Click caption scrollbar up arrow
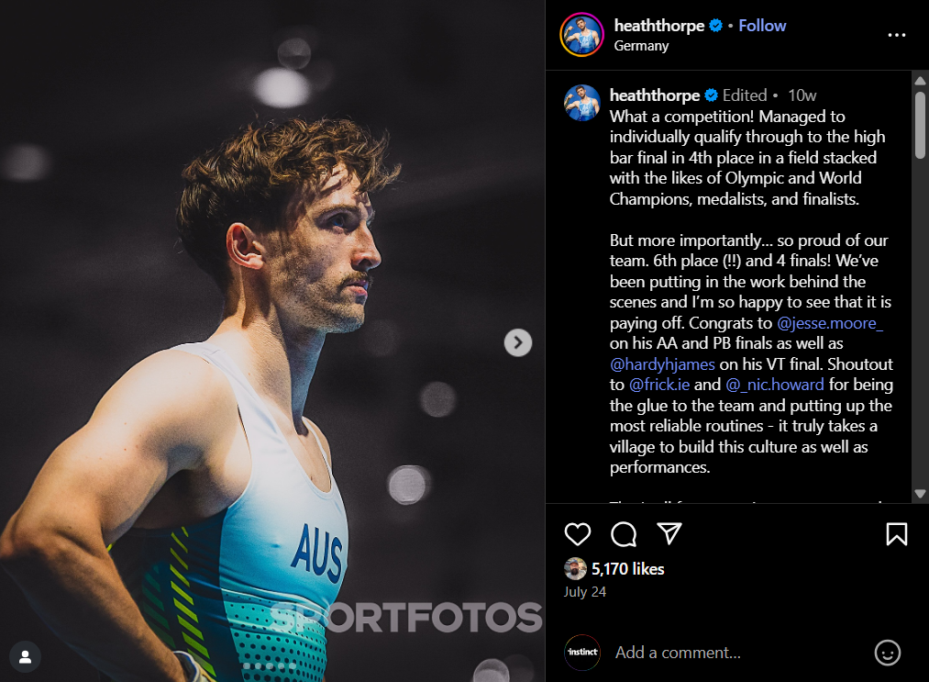The height and width of the screenshot is (682, 929). (x=920, y=80)
